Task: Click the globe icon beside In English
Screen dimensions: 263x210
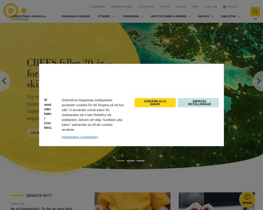Action: 224,7
